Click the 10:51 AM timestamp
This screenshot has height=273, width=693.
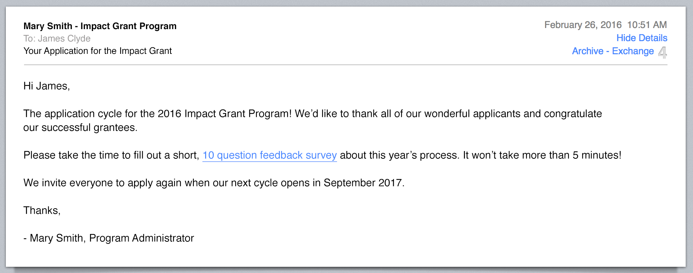647,25
